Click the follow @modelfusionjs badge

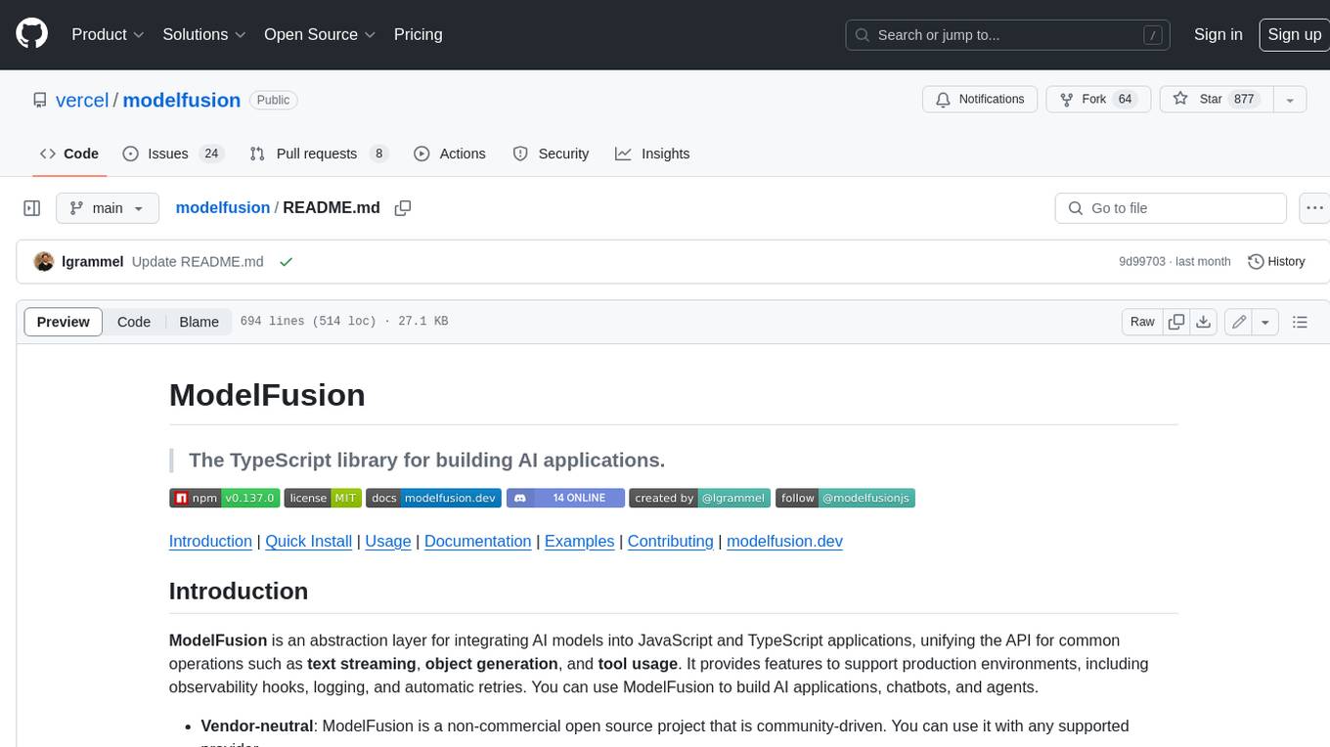[845, 498]
